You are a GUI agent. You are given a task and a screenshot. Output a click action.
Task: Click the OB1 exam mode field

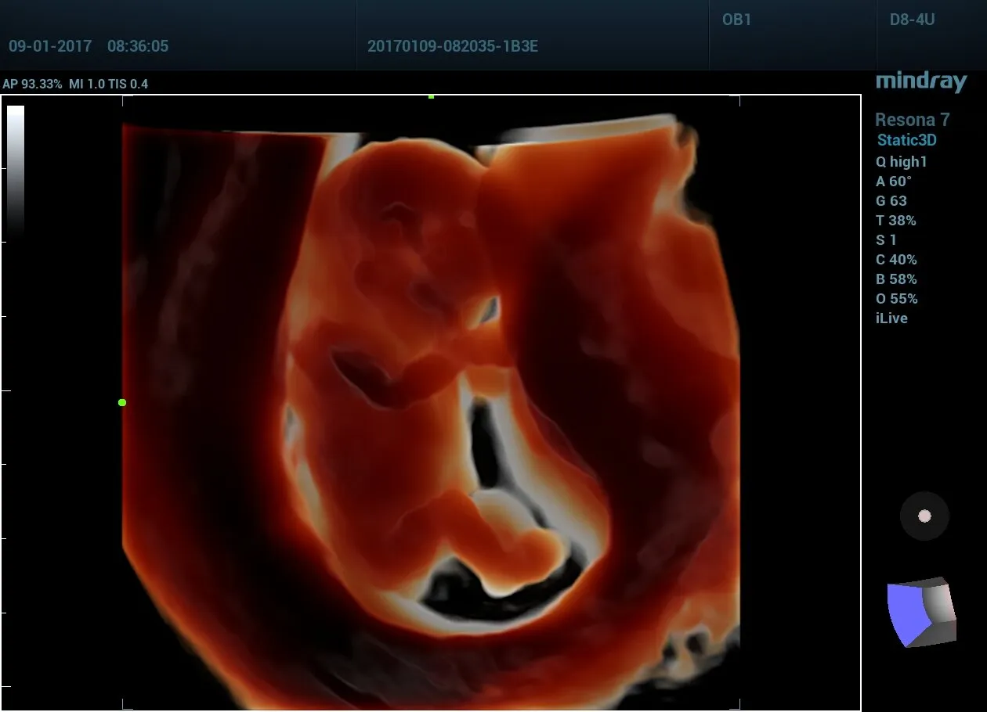[736, 20]
